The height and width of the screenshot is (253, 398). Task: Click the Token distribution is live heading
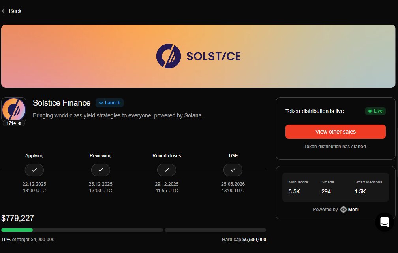pos(314,111)
